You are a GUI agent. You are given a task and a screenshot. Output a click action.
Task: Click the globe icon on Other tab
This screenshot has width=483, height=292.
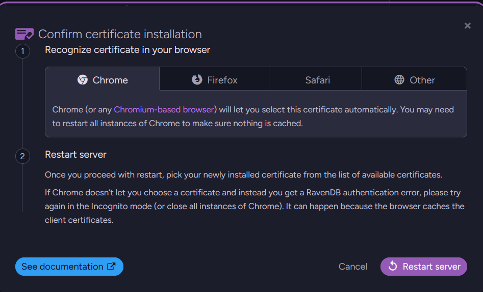[399, 79]
